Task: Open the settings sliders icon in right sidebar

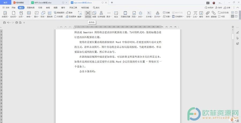Action: (238, 43)
